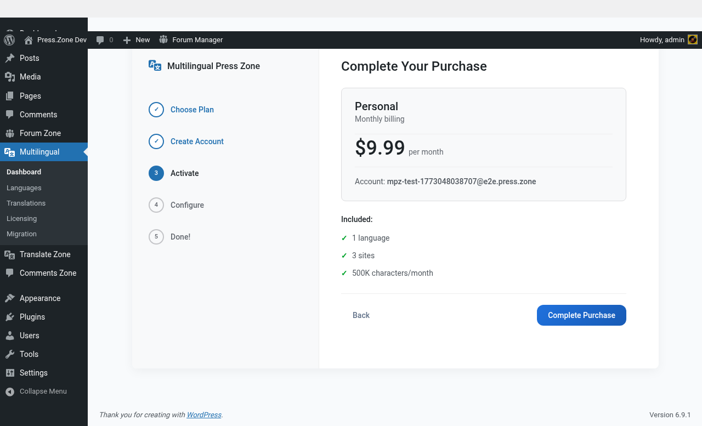Open the Settings menu
Screen dimensions: 702x426
click(x=44, y=373)
